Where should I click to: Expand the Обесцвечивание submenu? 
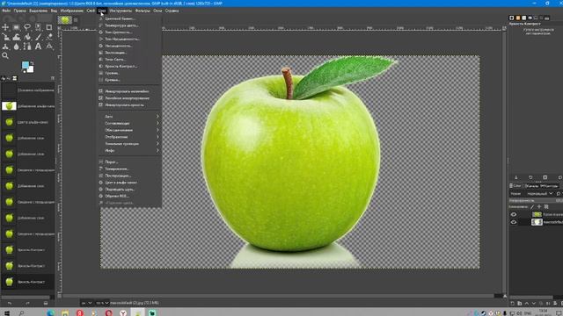pyautogui.click(x=129, y=130)
